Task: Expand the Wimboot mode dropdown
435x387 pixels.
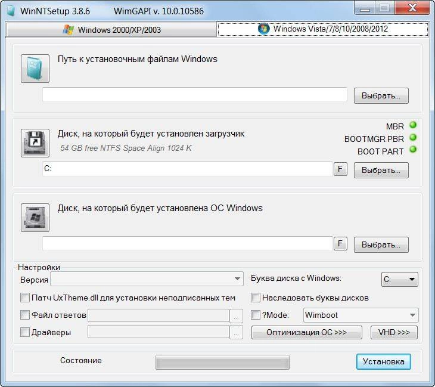Action: [x=361, y=315]
